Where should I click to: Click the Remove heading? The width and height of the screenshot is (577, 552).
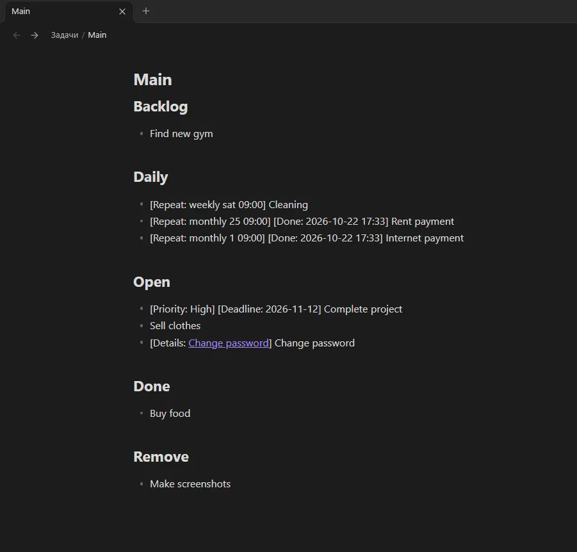click(161, 457)
